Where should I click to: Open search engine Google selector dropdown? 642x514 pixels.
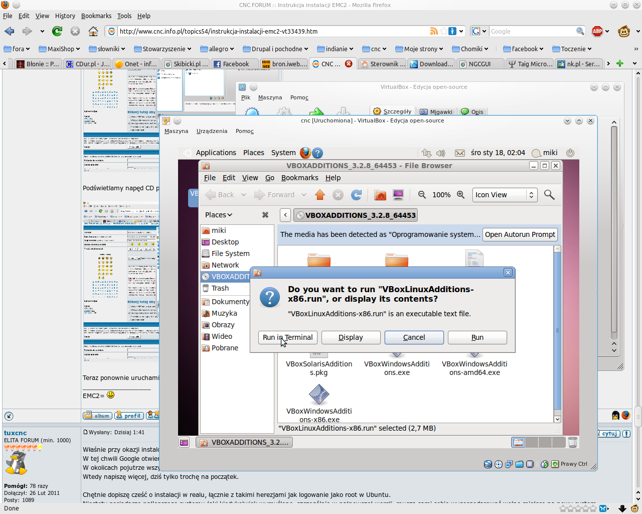pyautogui.click(x=479, y=31)
